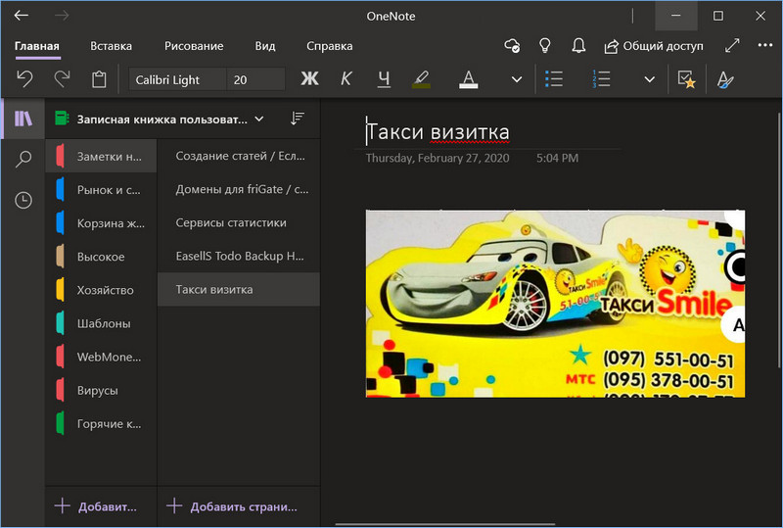Select the Сервисы статистики page
The width and height of the screenshot is (783, 528).
pos(231,222)
